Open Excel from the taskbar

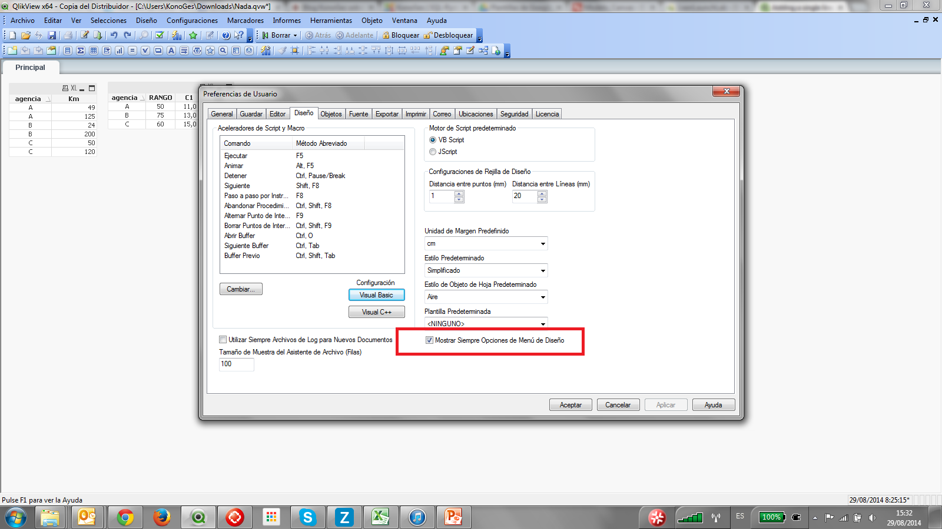point(380,517)
